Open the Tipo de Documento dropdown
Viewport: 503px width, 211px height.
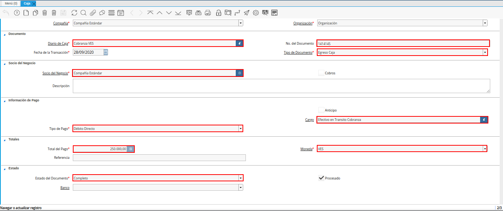coord(485,52)
